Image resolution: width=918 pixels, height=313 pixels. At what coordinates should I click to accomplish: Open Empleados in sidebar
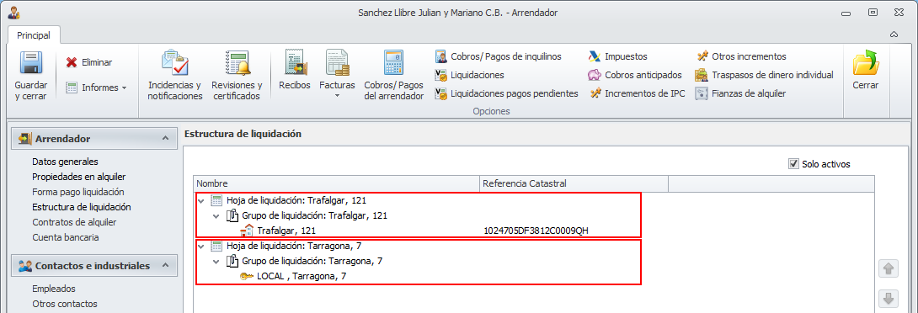(x=54, y=289)
